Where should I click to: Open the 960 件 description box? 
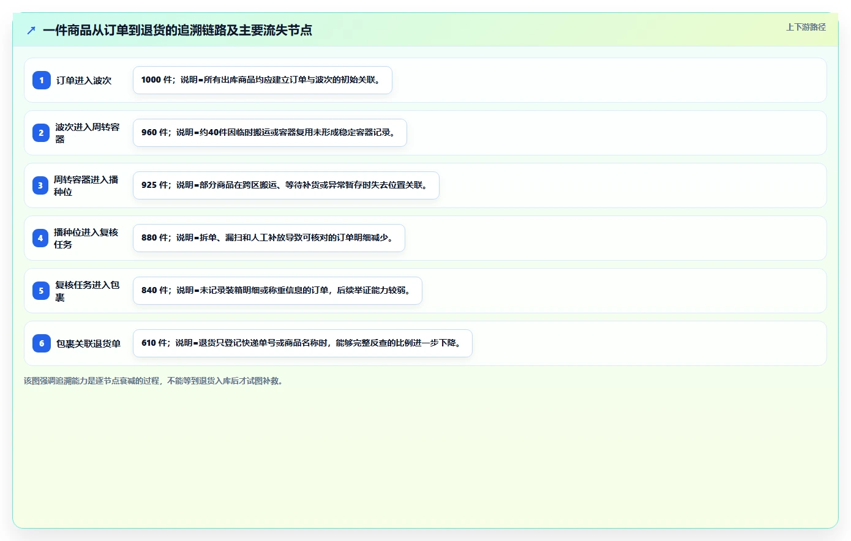(x=270, y=133)
